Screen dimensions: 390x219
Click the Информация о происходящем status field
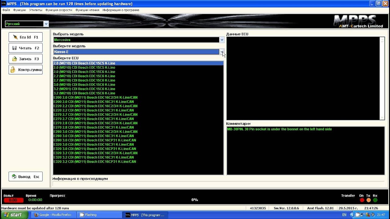pos(218,184)
